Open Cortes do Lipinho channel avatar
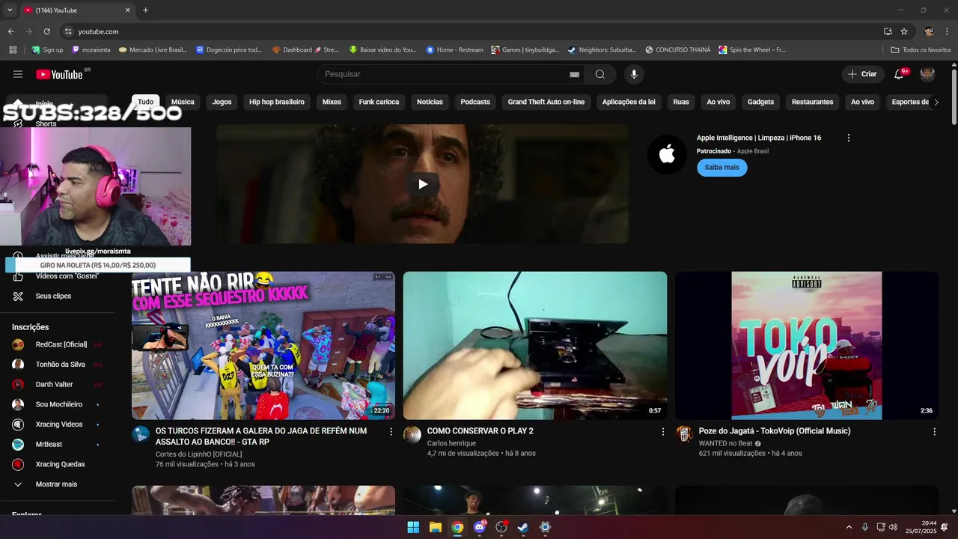 pos(141,435)
